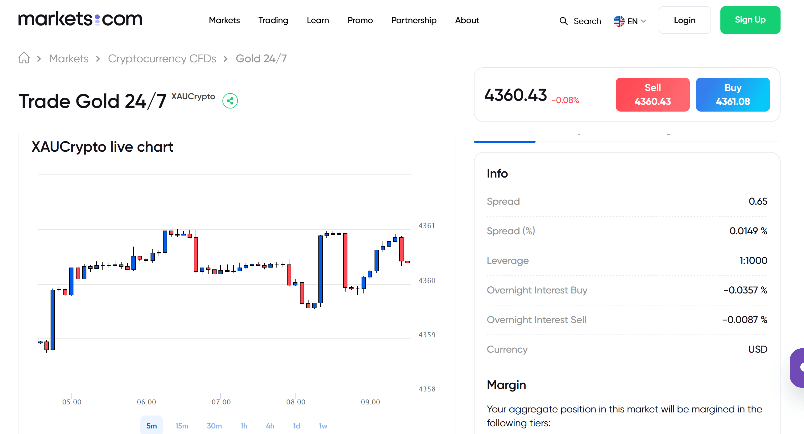
Task: Click the 06:00 time axis label
Action: 146,402
